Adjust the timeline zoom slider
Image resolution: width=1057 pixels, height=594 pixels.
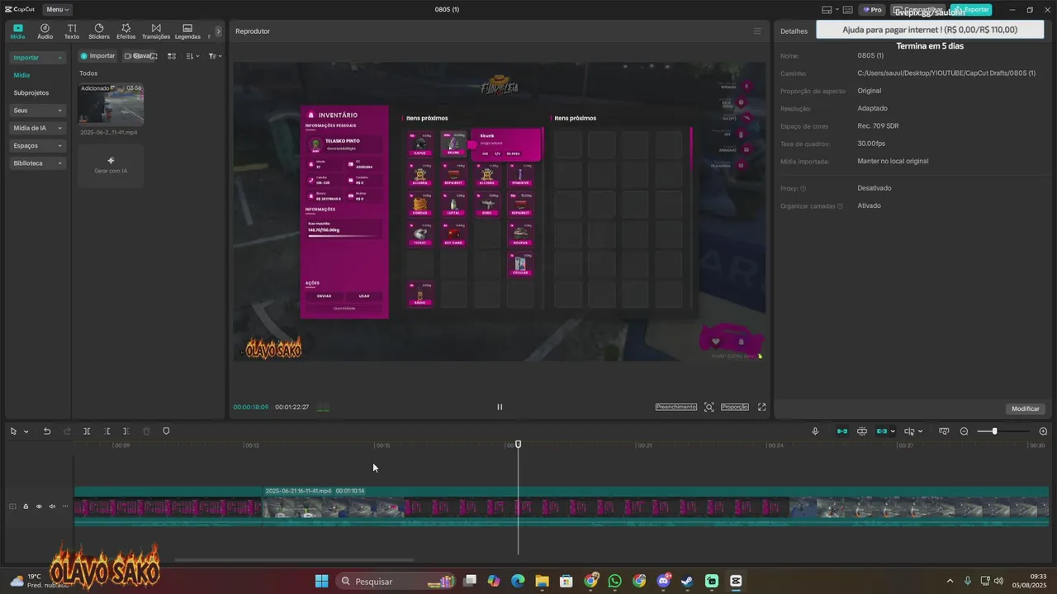[994, 431]
